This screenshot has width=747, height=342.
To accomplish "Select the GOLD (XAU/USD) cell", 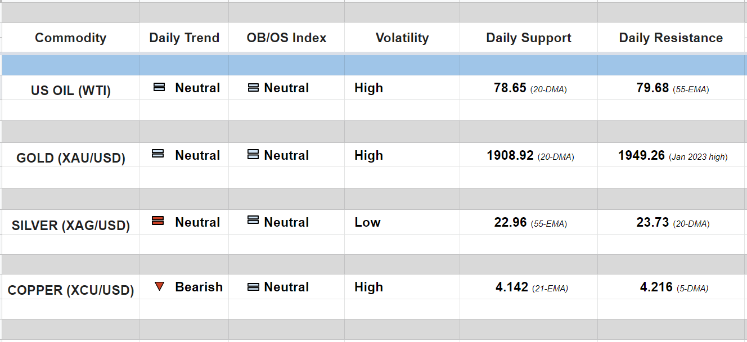I will (71, 158).
